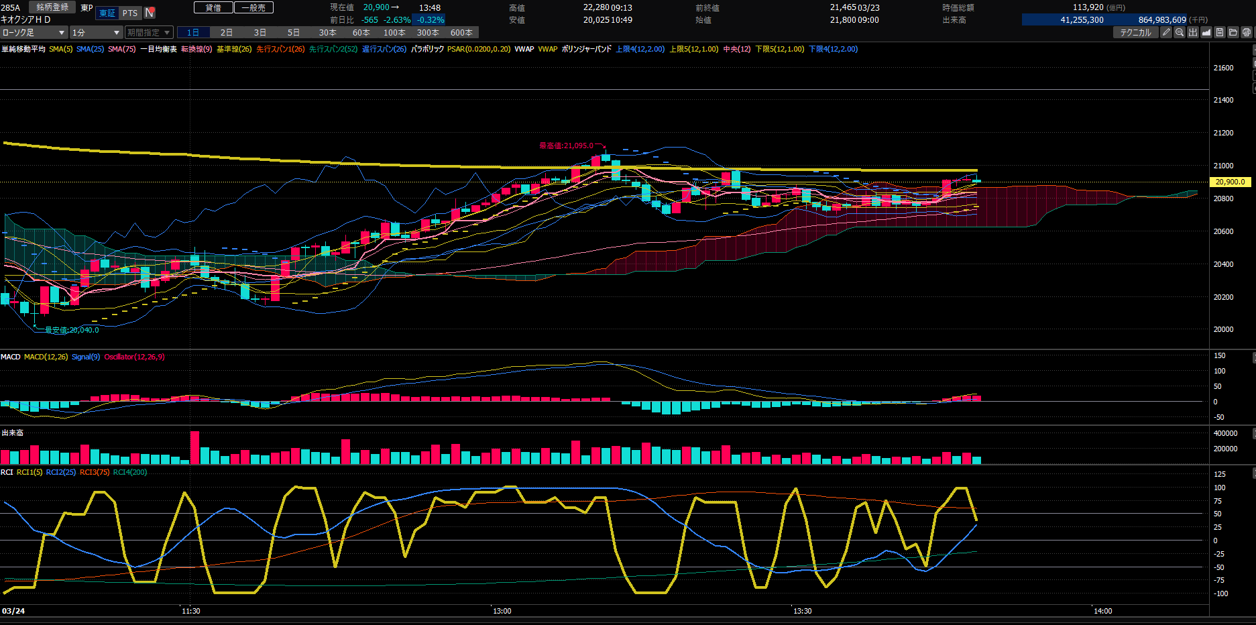The image size is (1256, 625).
Task: Click the magnifier zoom icon
Action: click(1180, 32)
